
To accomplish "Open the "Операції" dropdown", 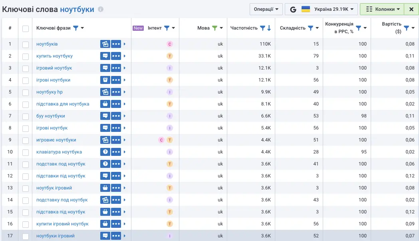I will [x=266, y=9].
